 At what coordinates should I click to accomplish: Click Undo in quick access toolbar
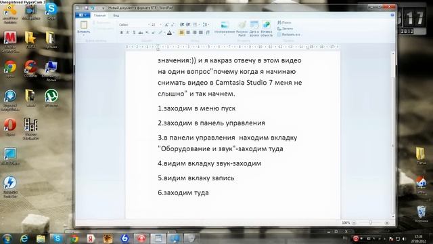(93, 8)
